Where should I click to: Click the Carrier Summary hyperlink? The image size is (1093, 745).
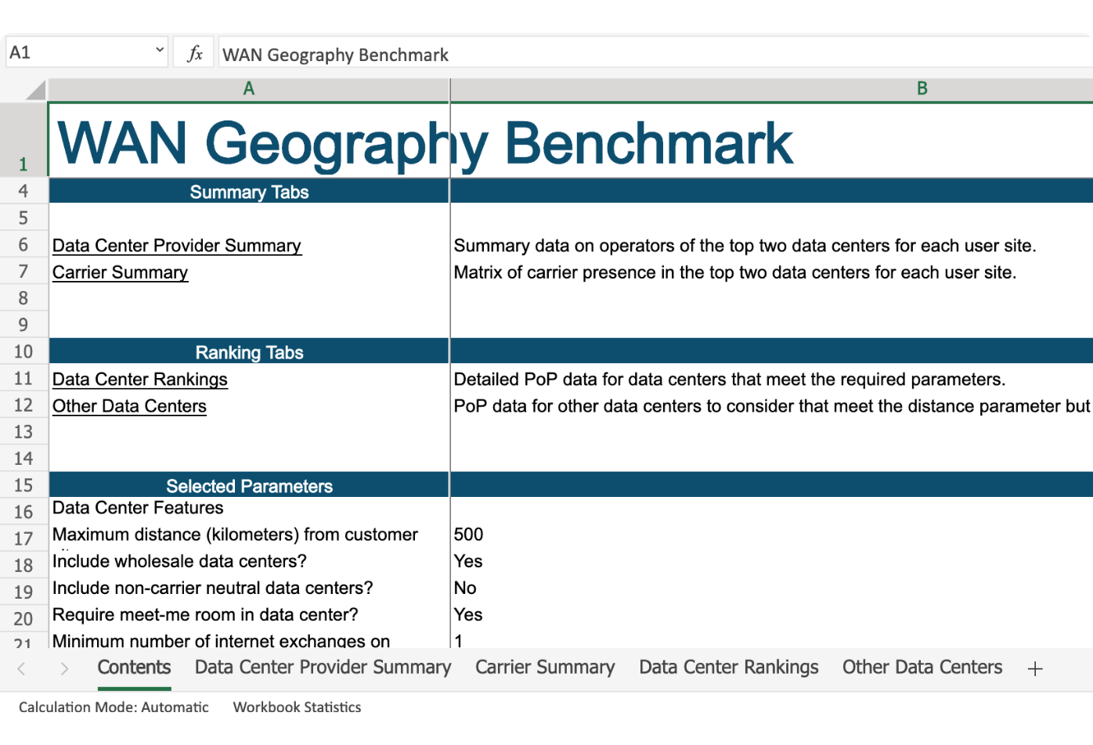(x=120, y=272)
